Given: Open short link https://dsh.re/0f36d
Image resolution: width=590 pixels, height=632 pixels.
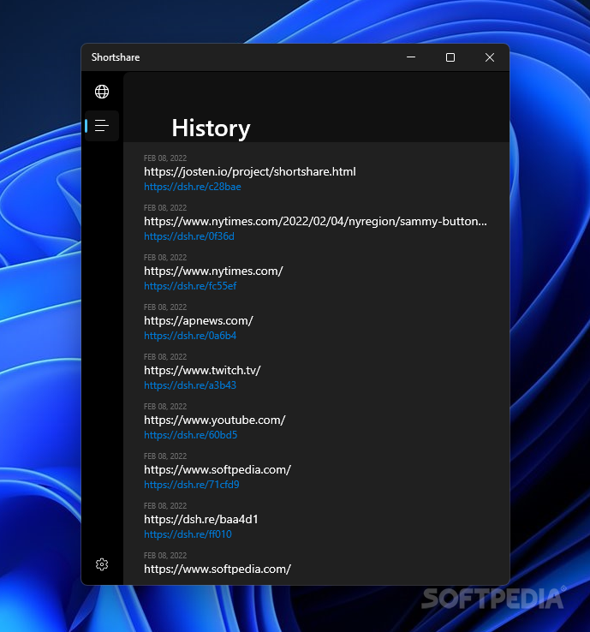Looking at the screenshot, I should pyautogui.click(x=189, y=236).
